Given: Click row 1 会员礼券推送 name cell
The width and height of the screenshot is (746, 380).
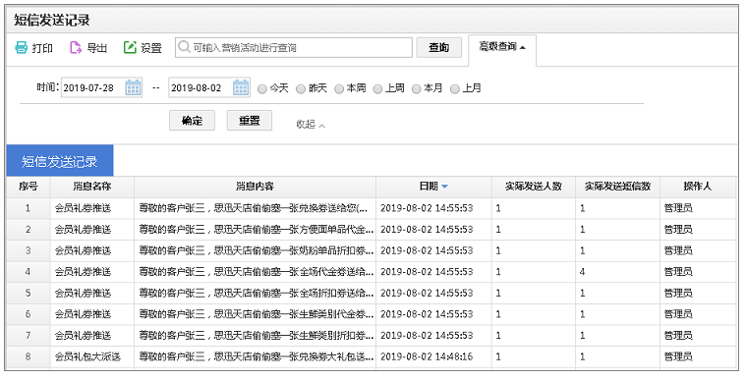Looking at the screenshot, I should [x=92, y=208].
